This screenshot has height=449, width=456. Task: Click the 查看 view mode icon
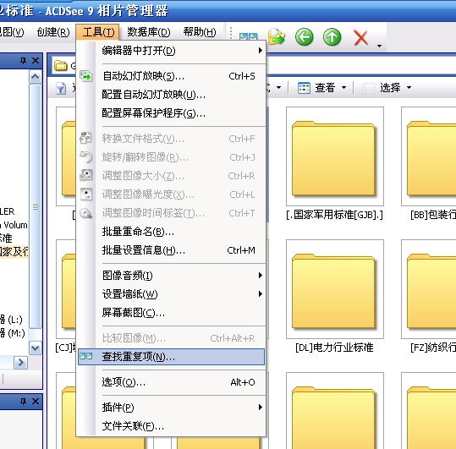(304, 88)
